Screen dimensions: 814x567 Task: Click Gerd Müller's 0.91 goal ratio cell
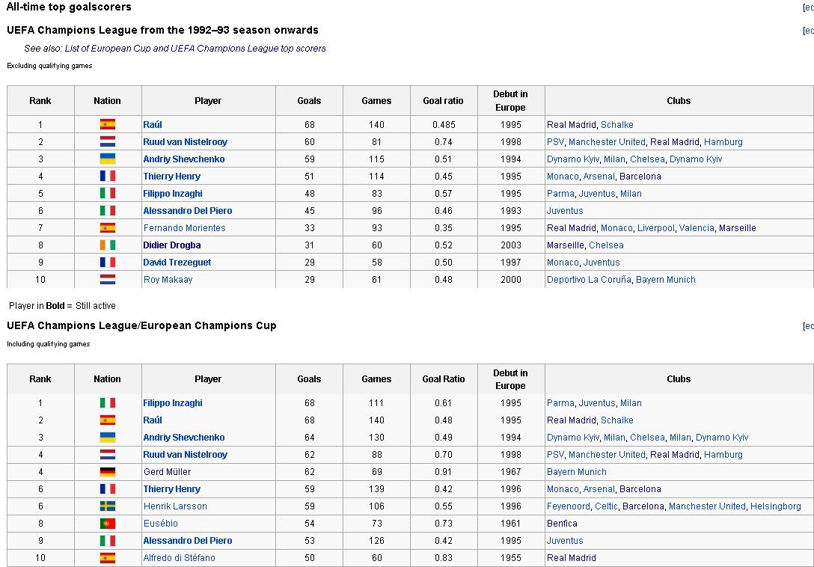444,472
